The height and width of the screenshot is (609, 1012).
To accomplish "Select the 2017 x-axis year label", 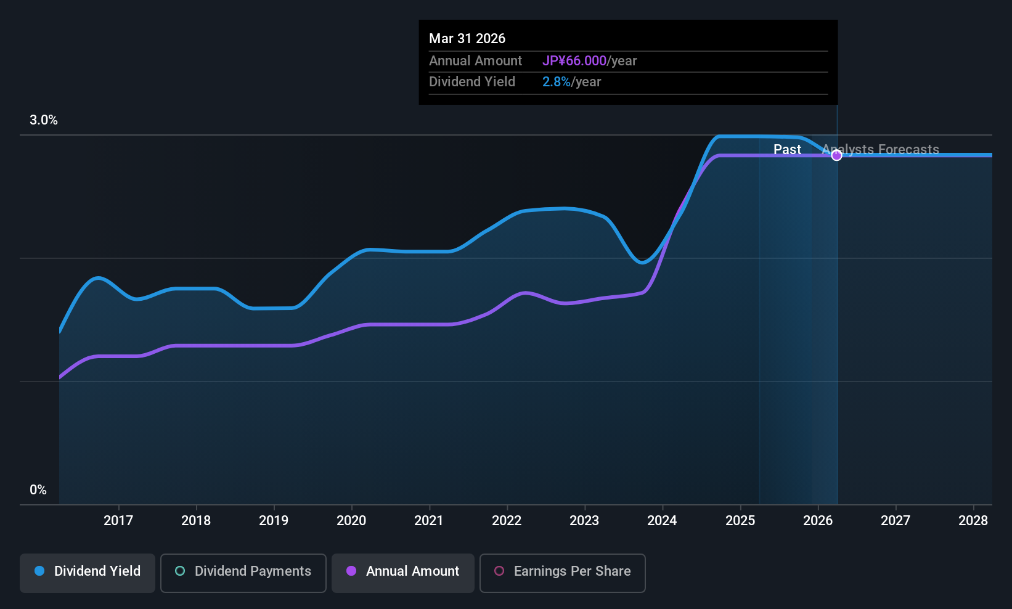I will (118, 521).
